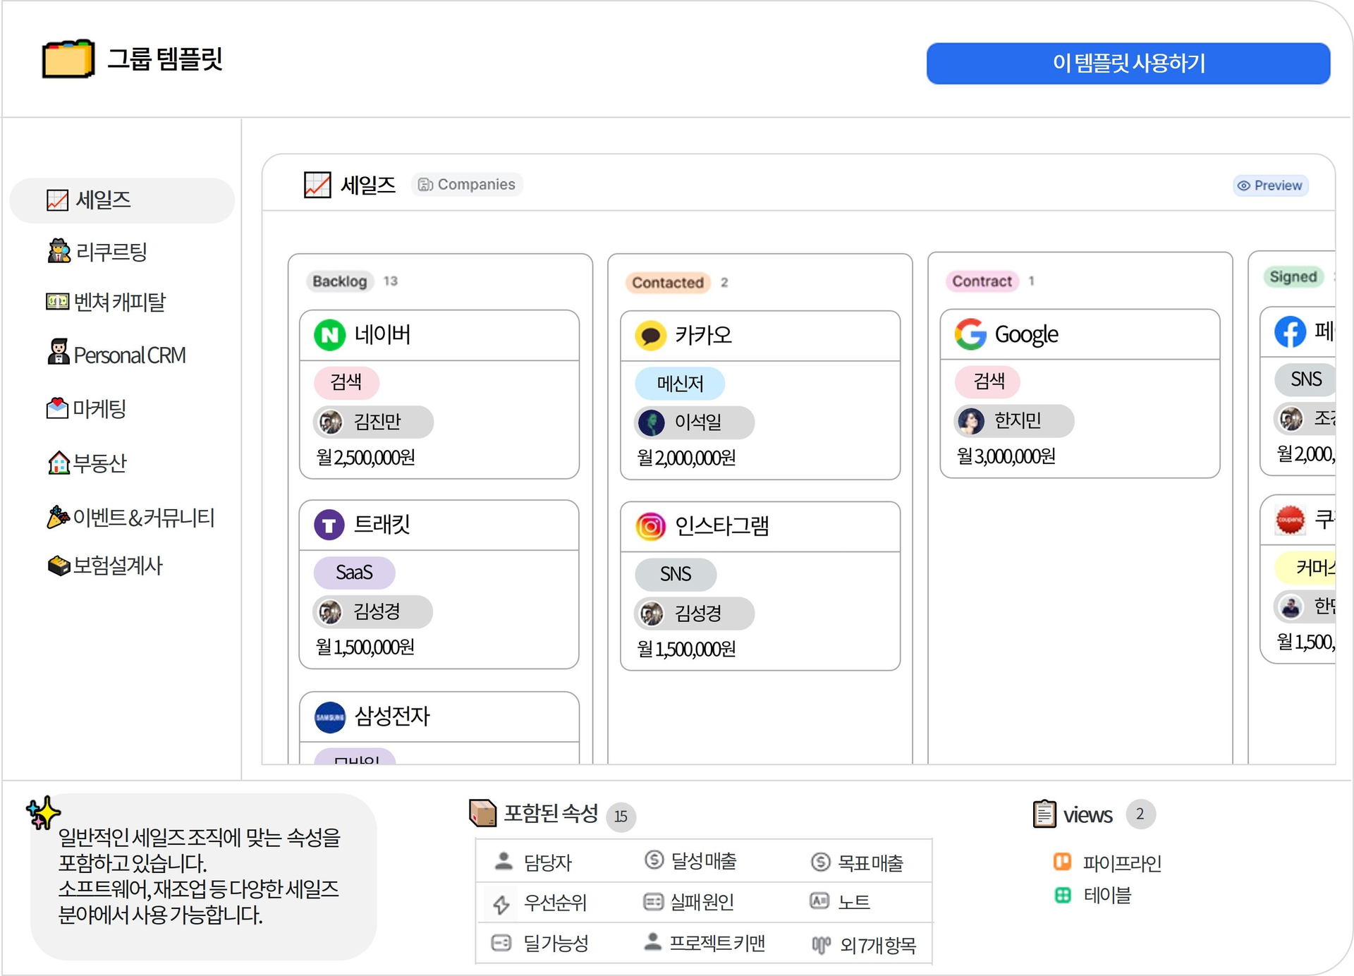Open Personal CRM template in sidebar
This screenshot has width=1354, height=976.
(x=116, y=355)
